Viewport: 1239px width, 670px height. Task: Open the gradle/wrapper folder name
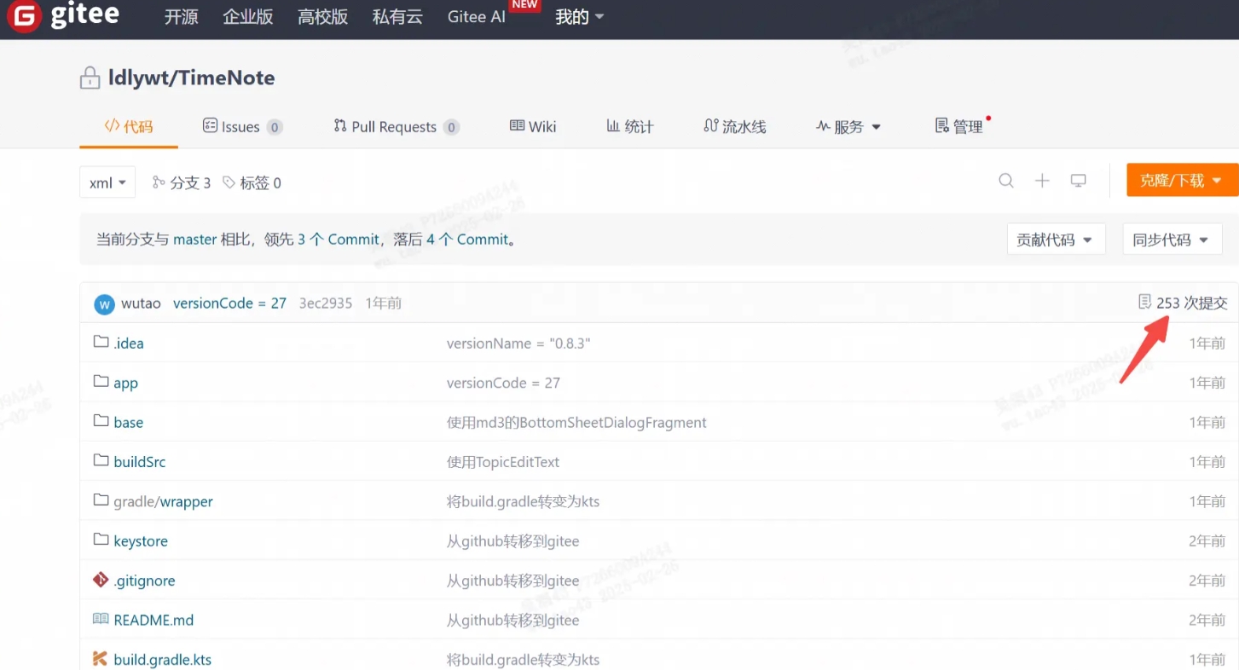click(x=164, y=502)
